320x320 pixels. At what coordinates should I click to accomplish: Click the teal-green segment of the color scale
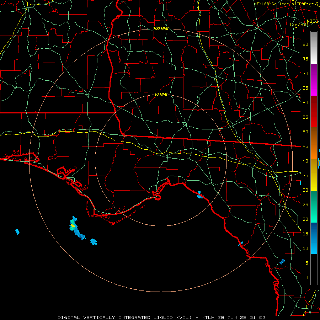click(x=314, y=207)
